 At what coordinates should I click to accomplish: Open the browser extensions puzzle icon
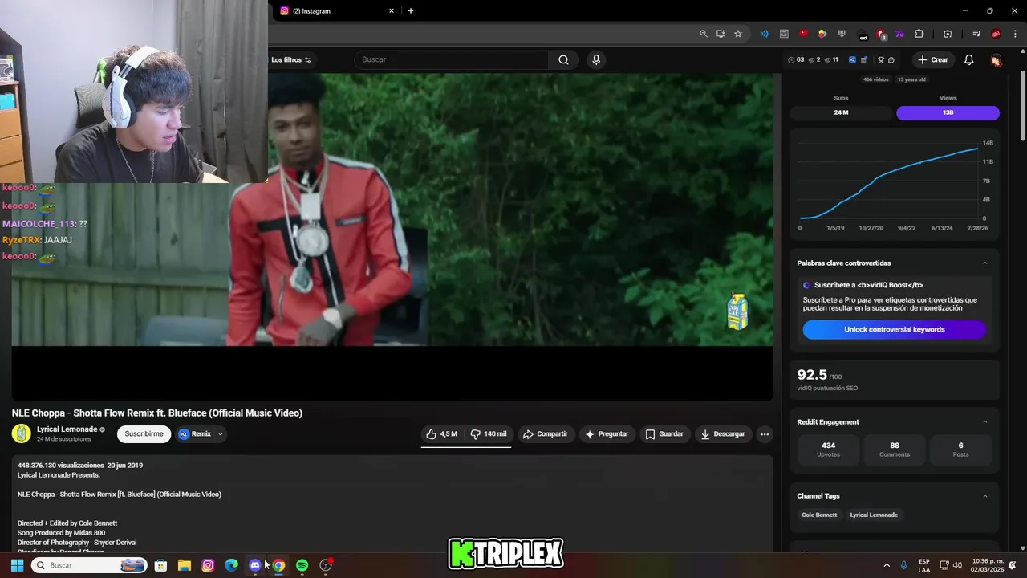pyautogui.click(x=919, y=34)
